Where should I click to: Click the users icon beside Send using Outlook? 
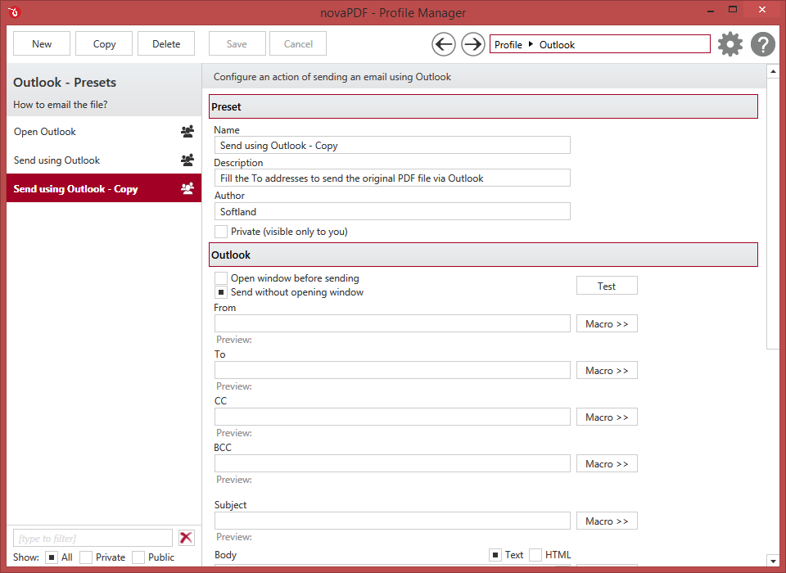tap(187, 160)
